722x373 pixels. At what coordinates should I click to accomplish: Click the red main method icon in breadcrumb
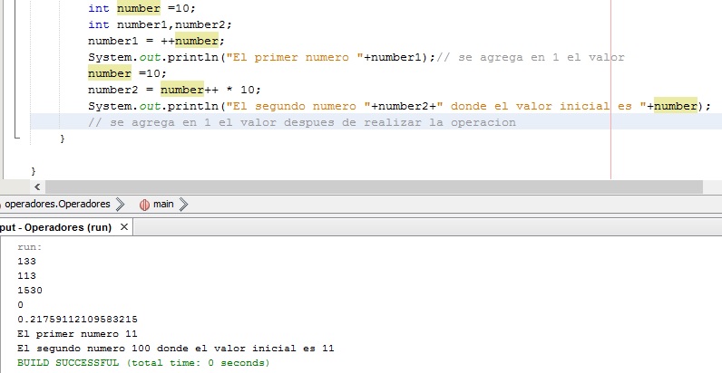[144, 204]
